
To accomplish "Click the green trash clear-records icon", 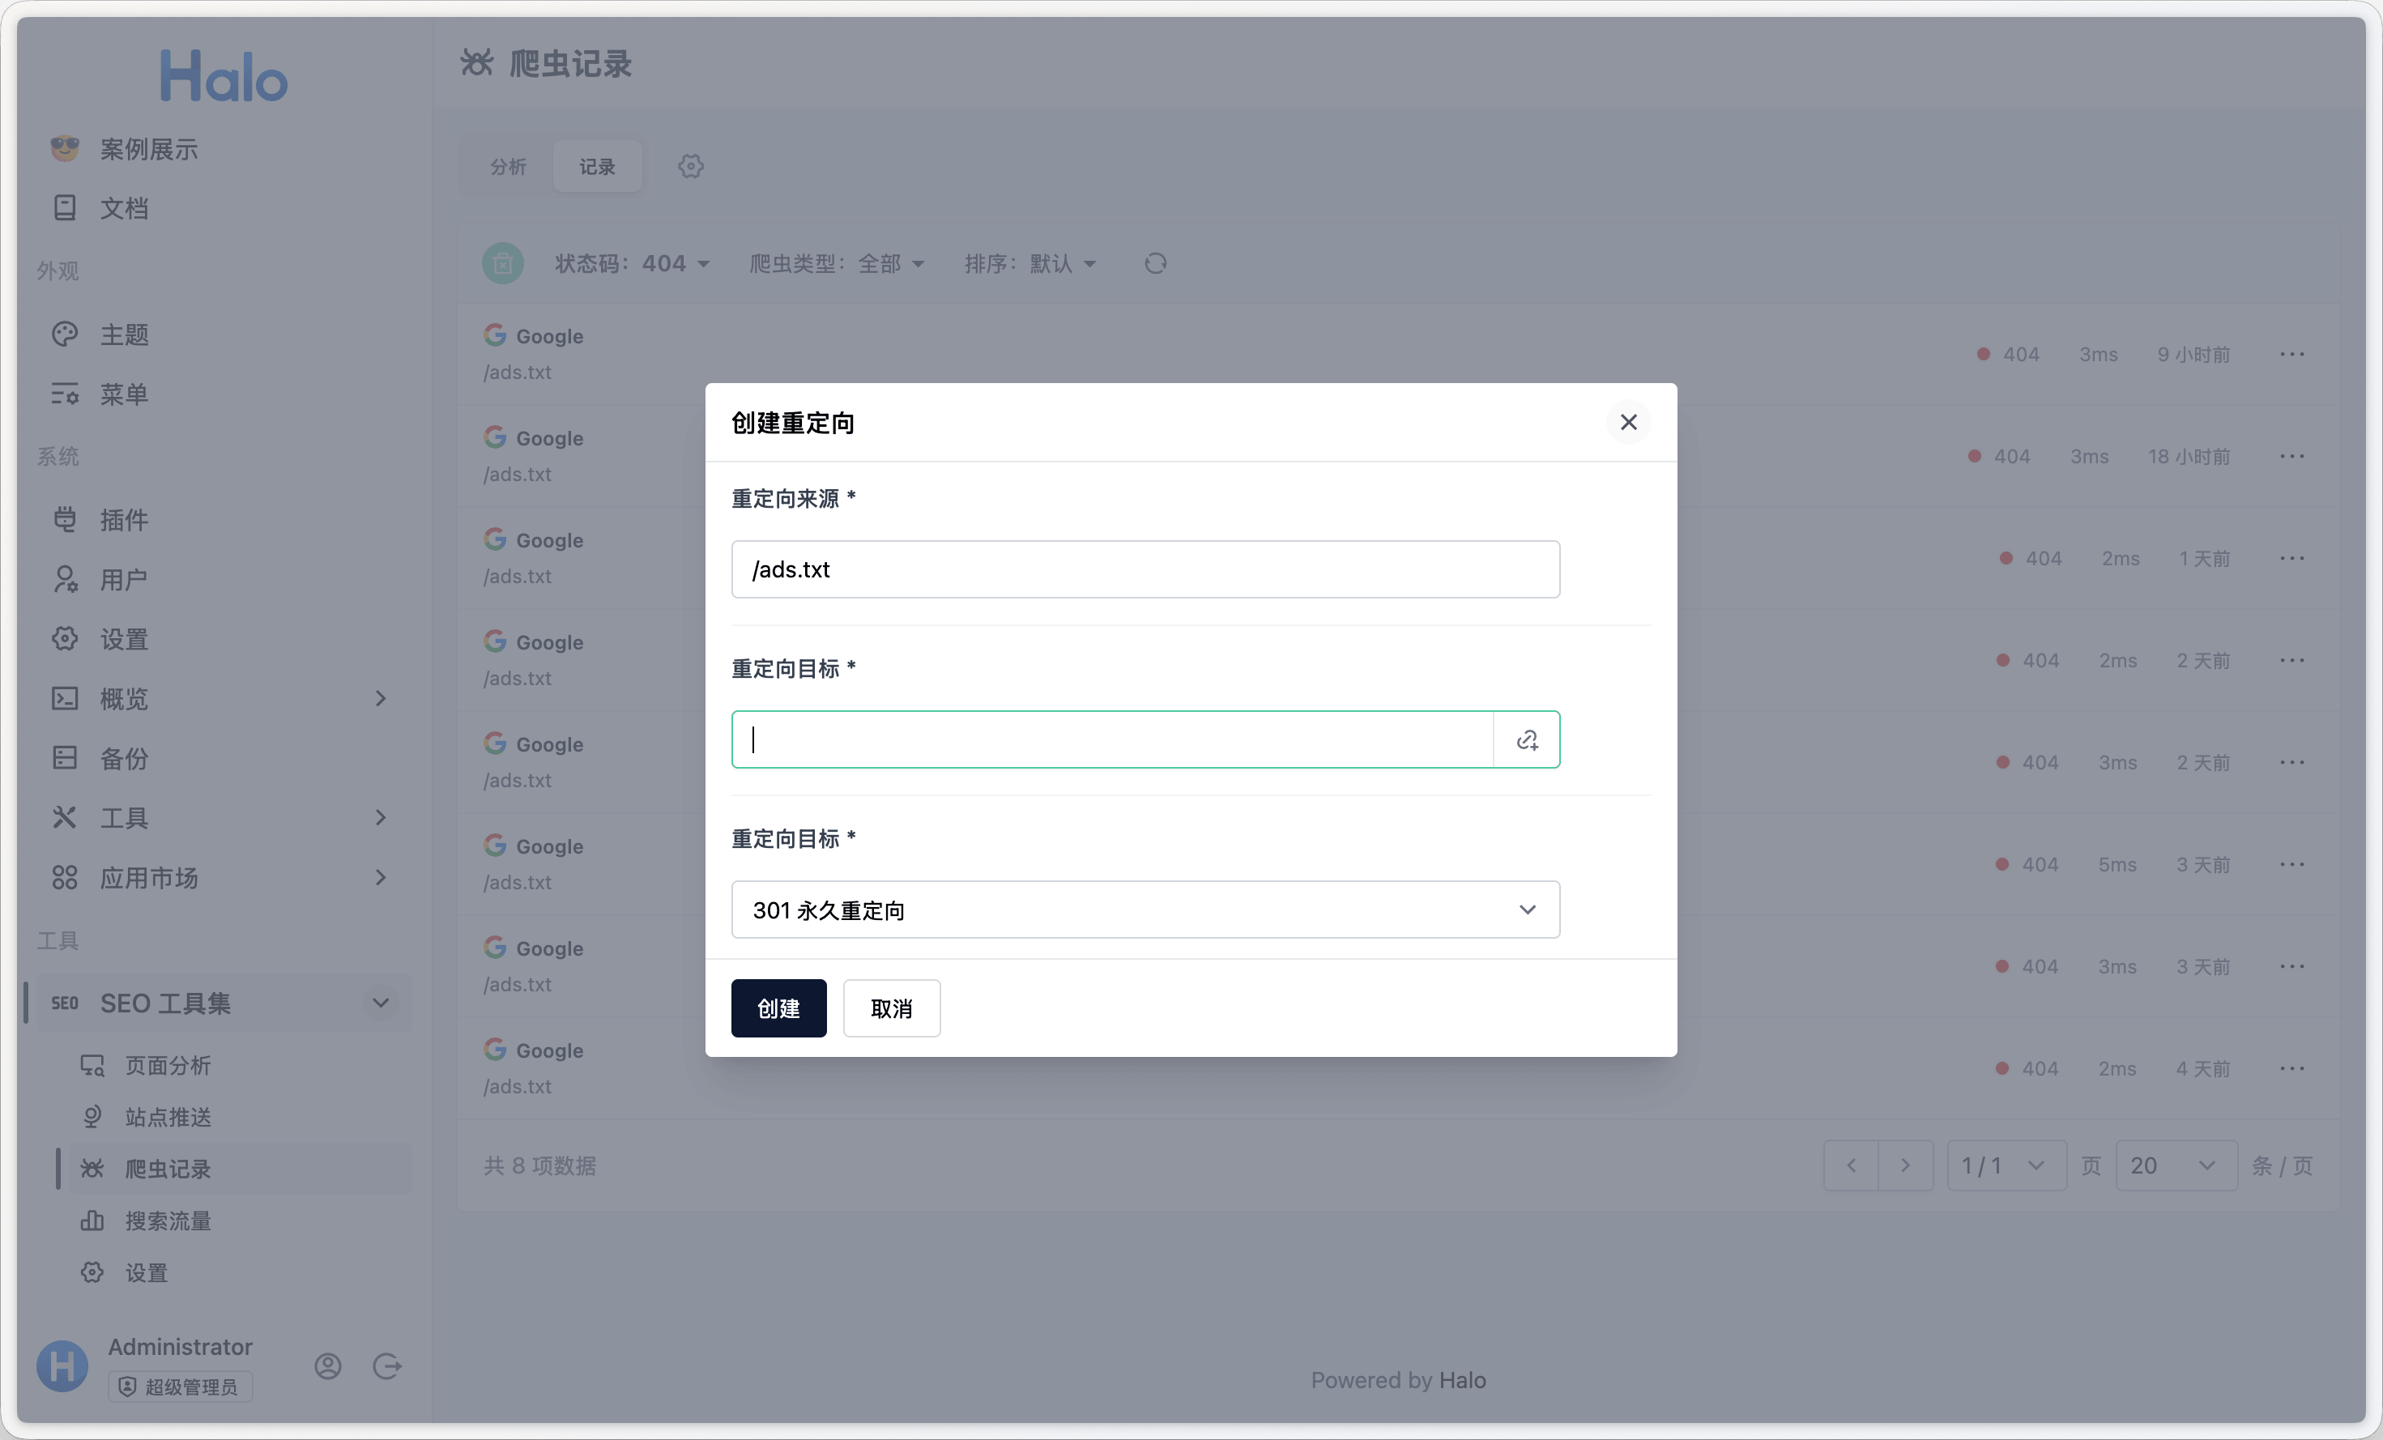I will [503, 263].
